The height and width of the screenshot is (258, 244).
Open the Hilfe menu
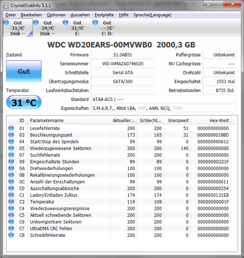pyautogui.click(x=123, y=15)
